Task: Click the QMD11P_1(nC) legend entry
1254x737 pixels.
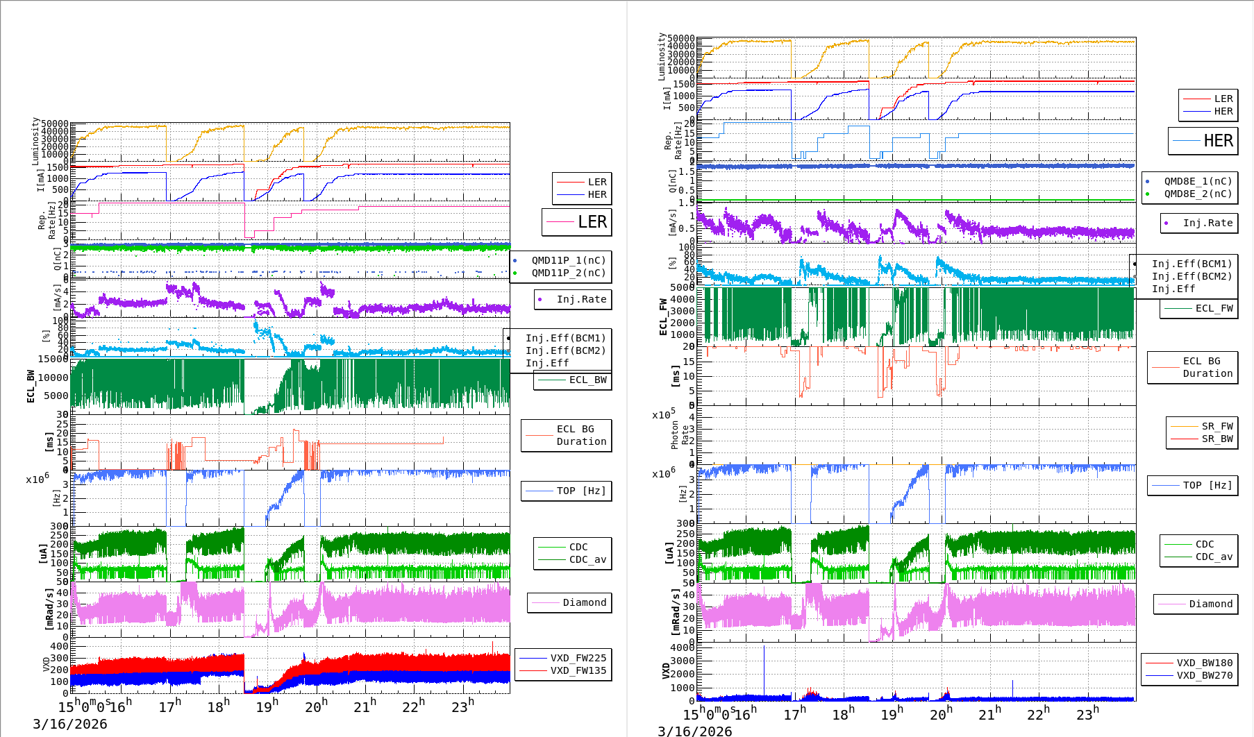Action: tap(568, 260)
